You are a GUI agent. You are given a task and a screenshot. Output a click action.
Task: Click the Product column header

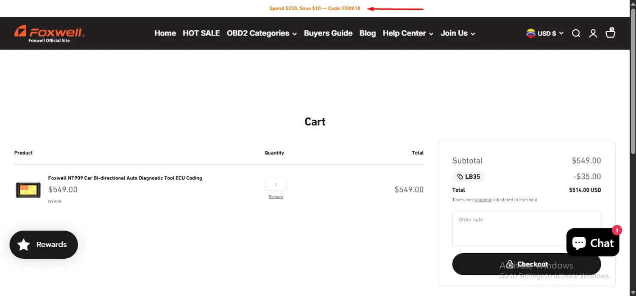click(23, 153)
